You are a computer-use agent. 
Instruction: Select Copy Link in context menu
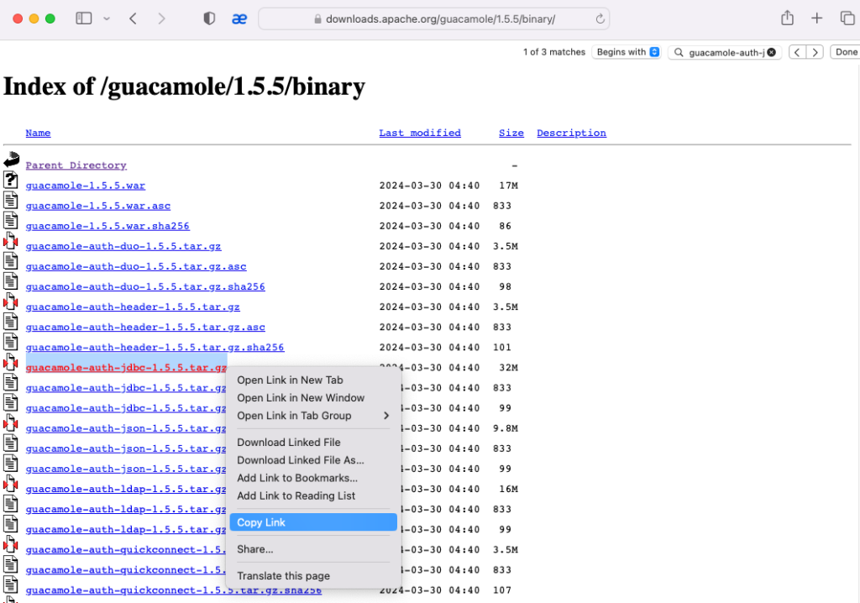tap(313, 522)
